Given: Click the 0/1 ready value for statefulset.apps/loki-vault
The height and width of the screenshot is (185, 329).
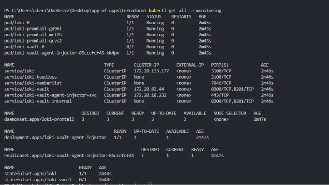Looking at the screenshot, I should click(x=83, y=180).
